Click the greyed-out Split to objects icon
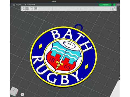The image size is (130, 97). (41, 9)
